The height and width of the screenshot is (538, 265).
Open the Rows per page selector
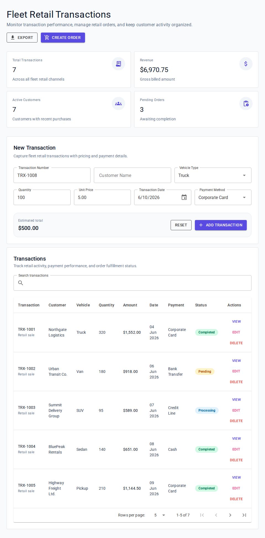click(160, 515)
